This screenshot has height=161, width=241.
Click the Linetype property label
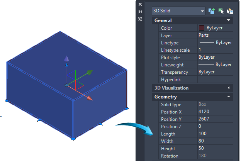(x=170, y=43)
